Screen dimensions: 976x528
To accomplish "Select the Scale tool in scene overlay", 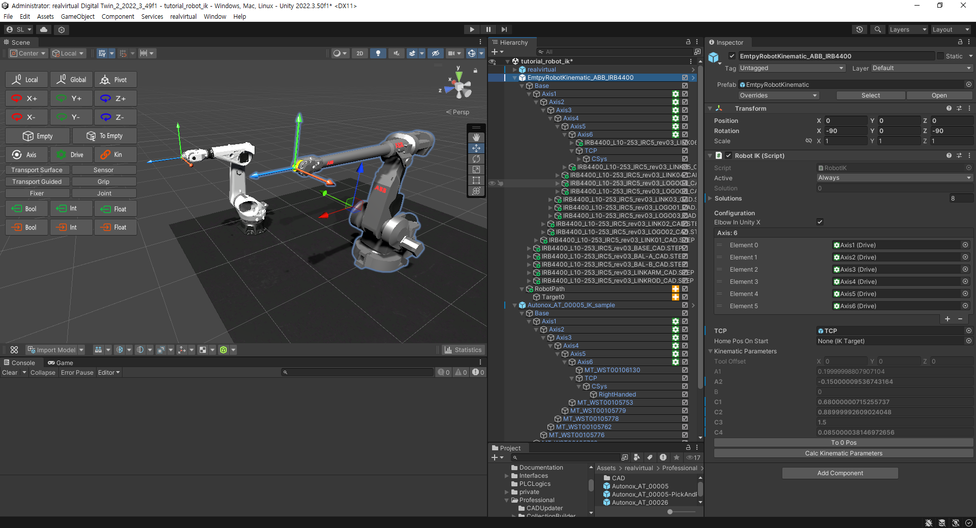I will (x=476, y=170).
